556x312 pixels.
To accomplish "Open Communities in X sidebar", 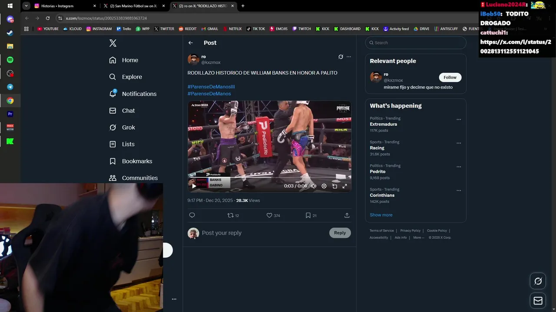I will pyautogui.click(x=133, y=178).
